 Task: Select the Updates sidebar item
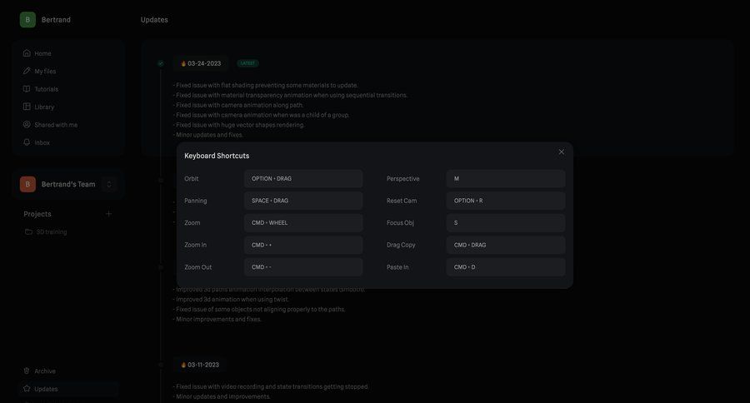coord(68,388)
